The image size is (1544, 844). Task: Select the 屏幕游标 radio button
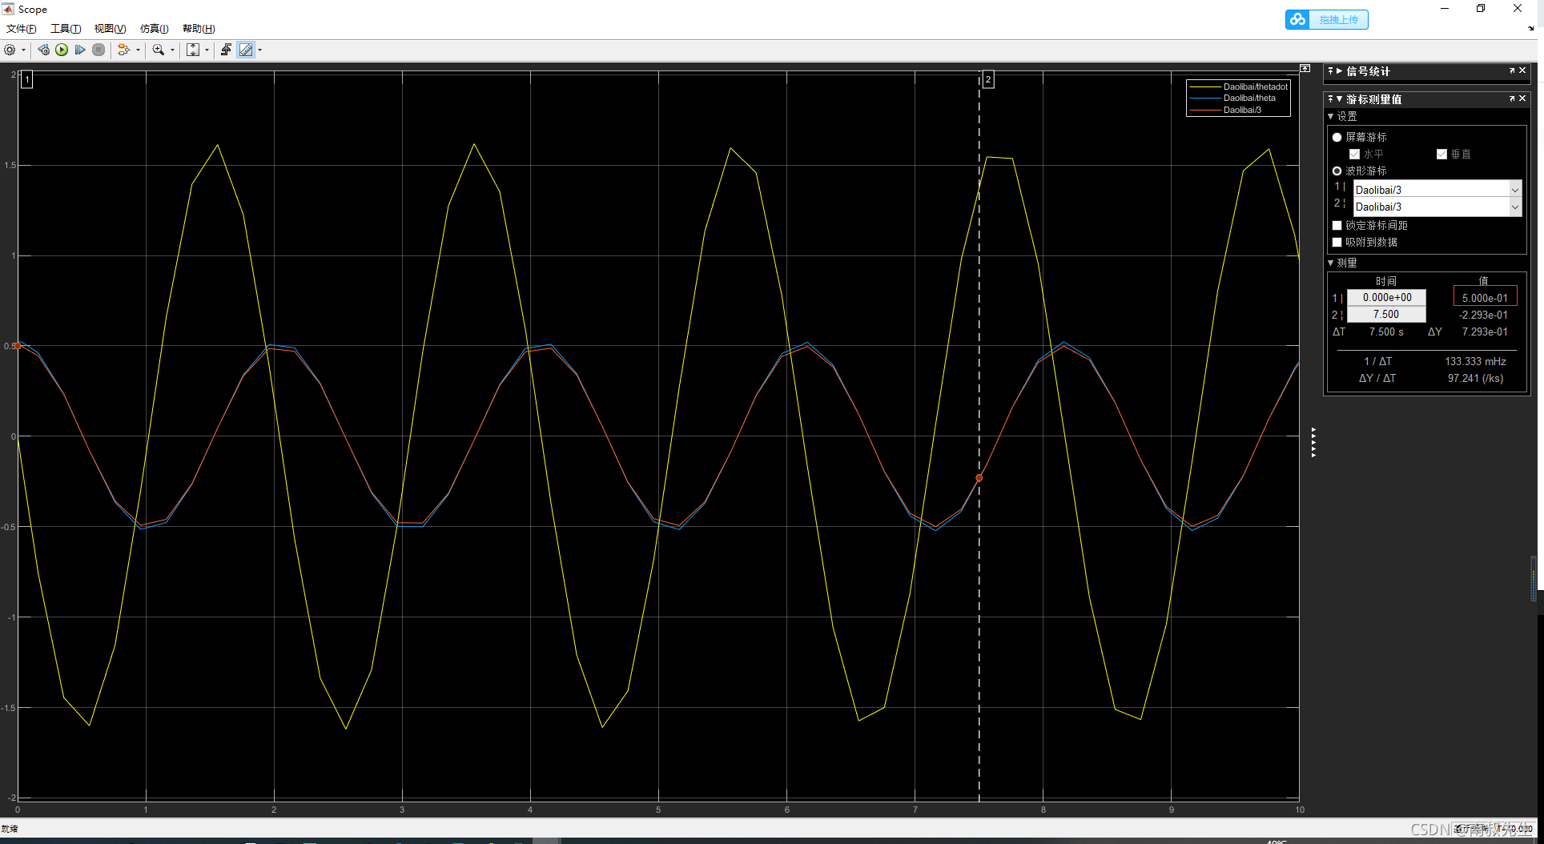(1337, 138)
